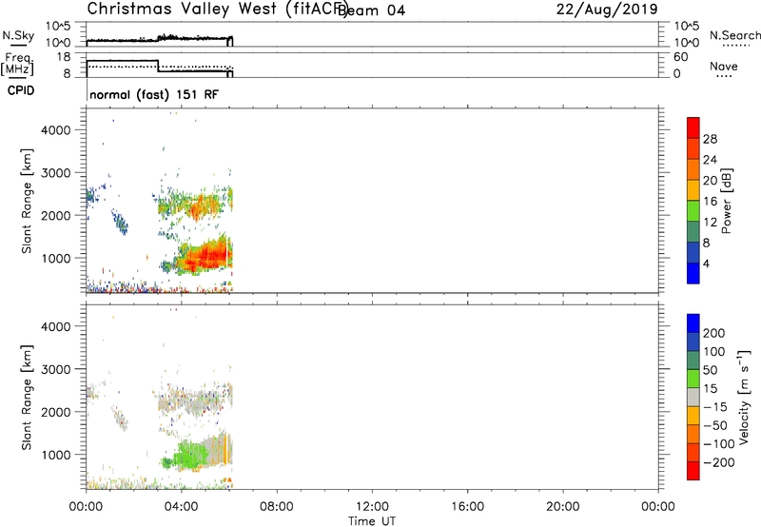Click the 'Slant Range [km]' label of power plot
This screenshot has height=527, width=761.
tap(27, 201)
